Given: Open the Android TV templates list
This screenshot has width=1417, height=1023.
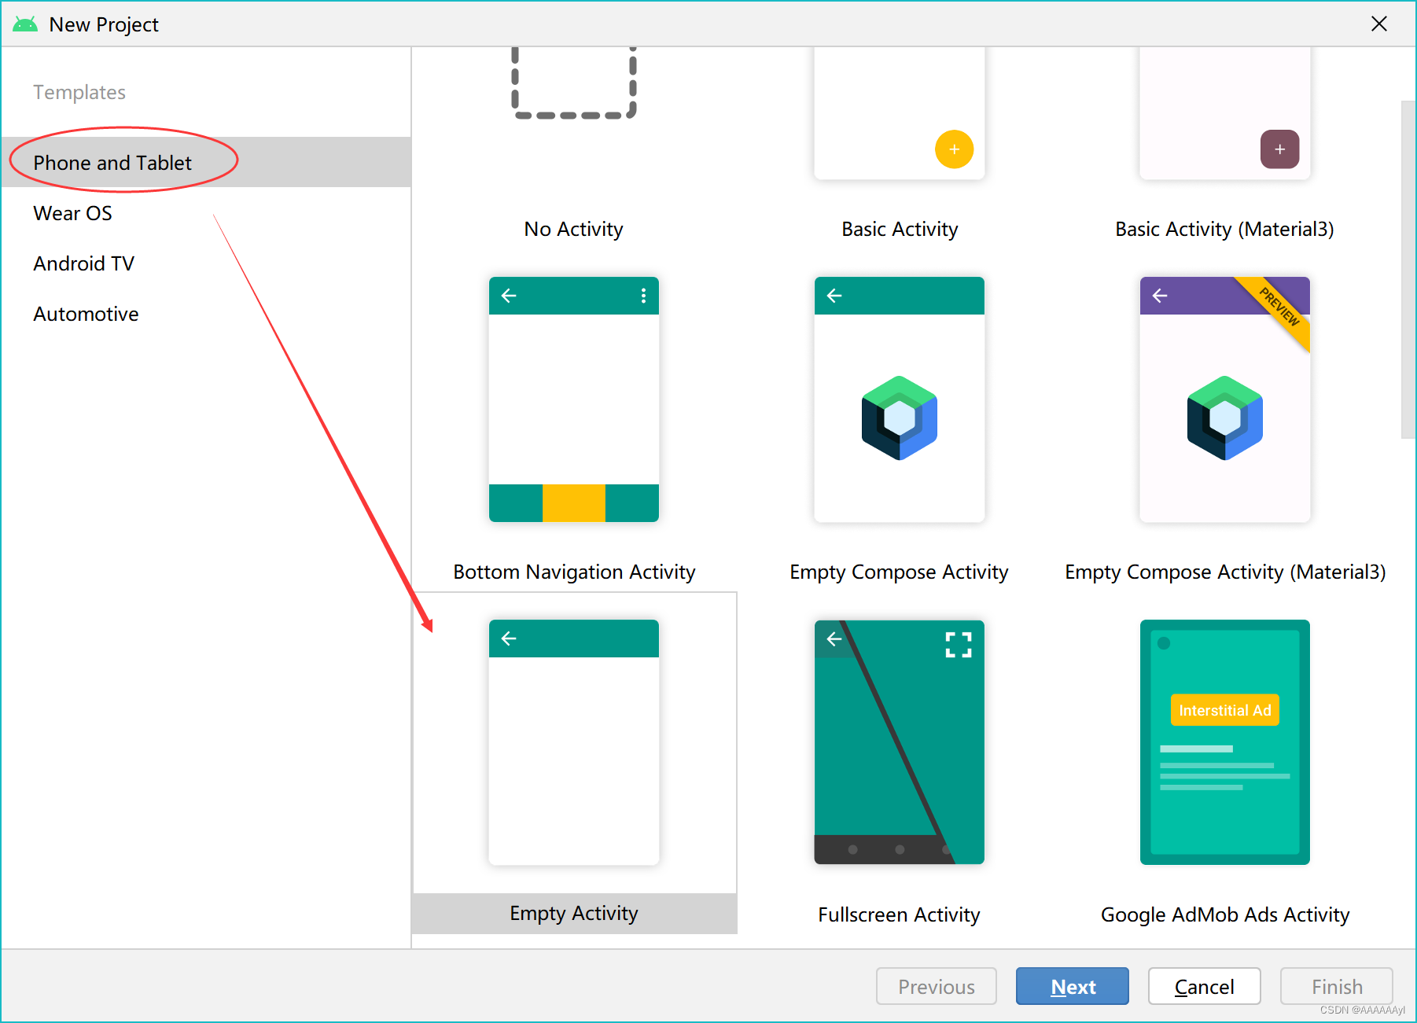Looking at the screenshot, I should (206, 263).
